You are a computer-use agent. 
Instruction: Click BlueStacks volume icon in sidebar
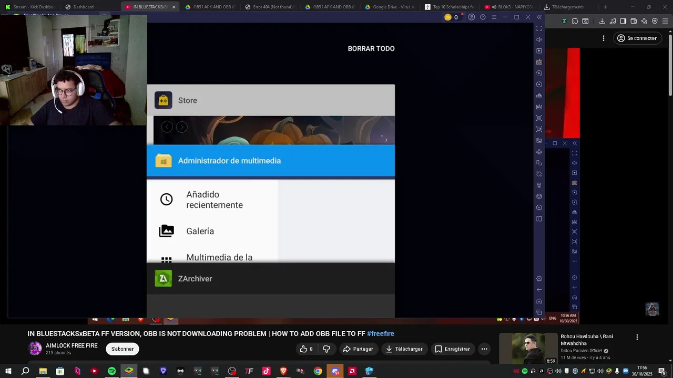[539, 40]
